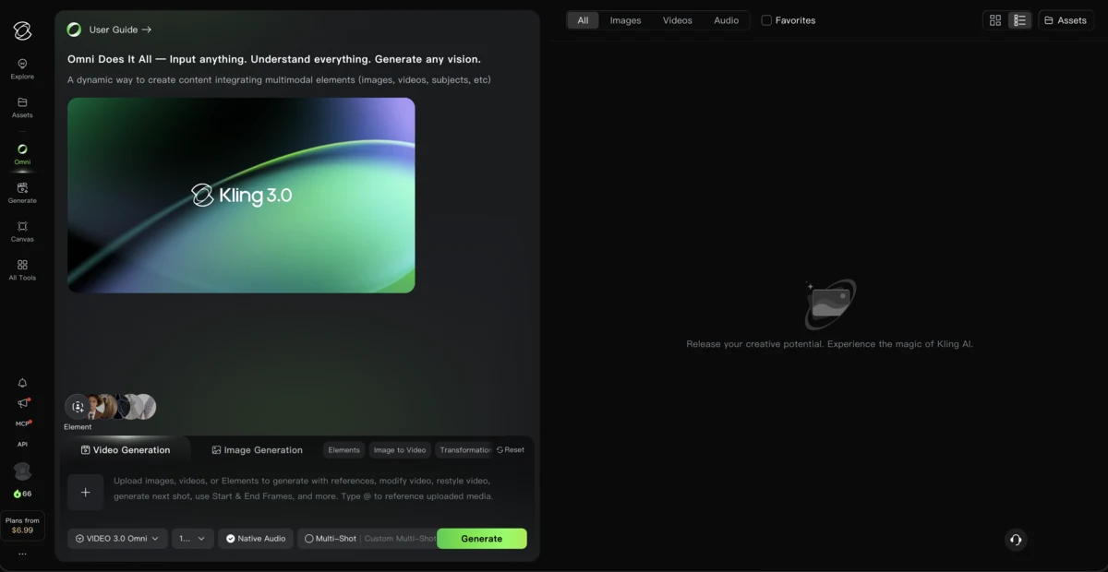Click the Reset button

(511, 450)
